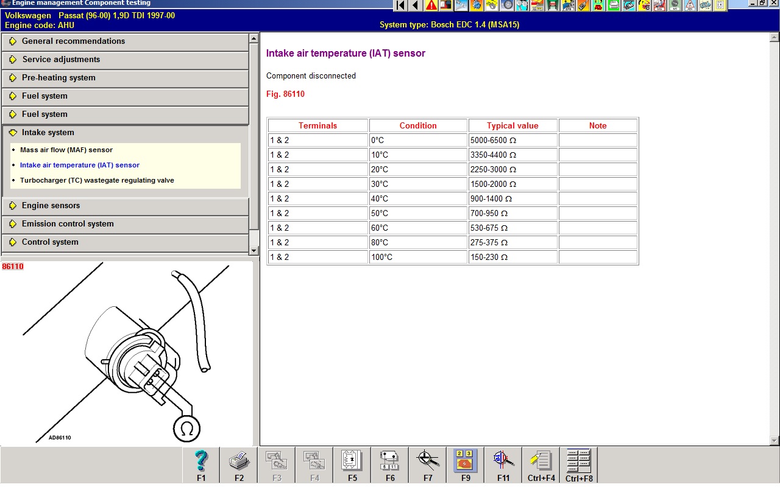Select Mass air flow (MAF) sensor

66,150
